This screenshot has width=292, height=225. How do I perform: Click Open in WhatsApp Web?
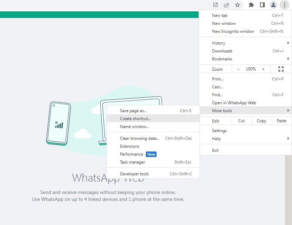[x=245, y=103]
